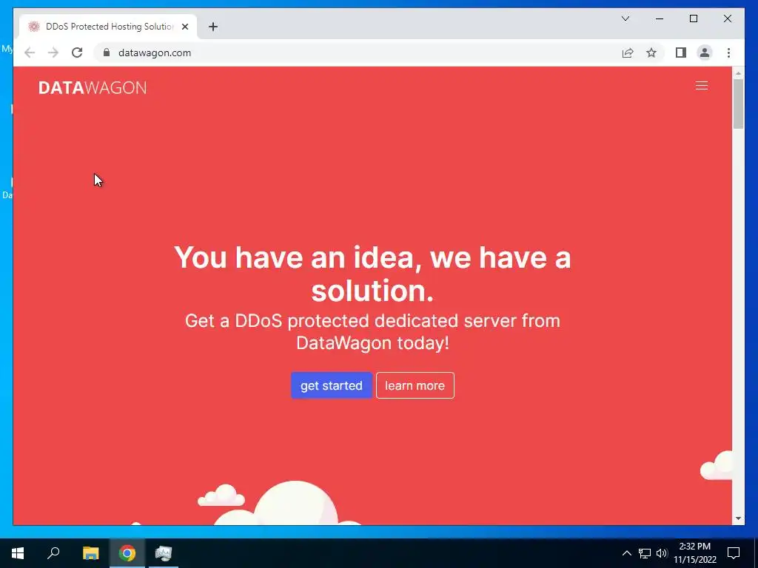Open the hamburger navigation menu
The image size is (758, 568).
[x=702, y=86]
